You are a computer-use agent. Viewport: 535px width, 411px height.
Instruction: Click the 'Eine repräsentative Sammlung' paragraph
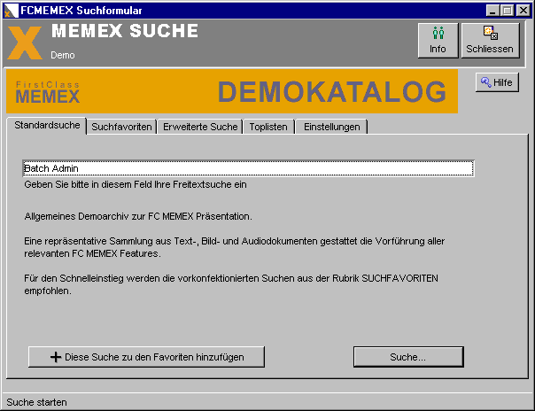point(234,247)
